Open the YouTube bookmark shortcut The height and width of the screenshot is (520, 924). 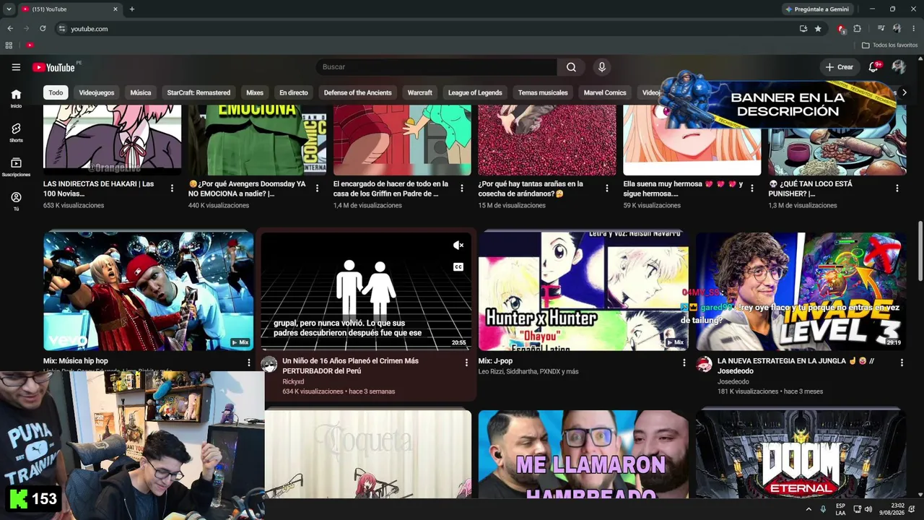(x=30, y=45)
